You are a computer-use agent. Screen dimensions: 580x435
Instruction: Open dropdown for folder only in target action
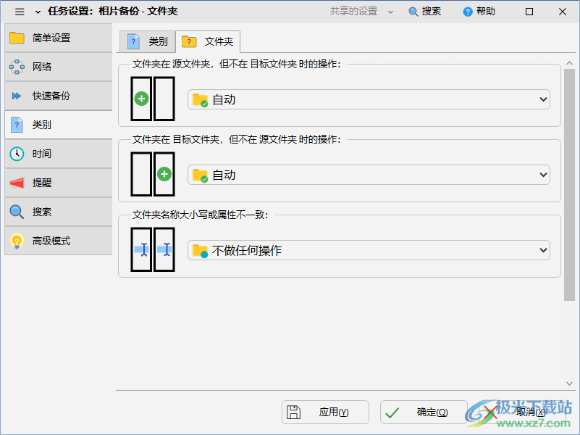(369, 175)
